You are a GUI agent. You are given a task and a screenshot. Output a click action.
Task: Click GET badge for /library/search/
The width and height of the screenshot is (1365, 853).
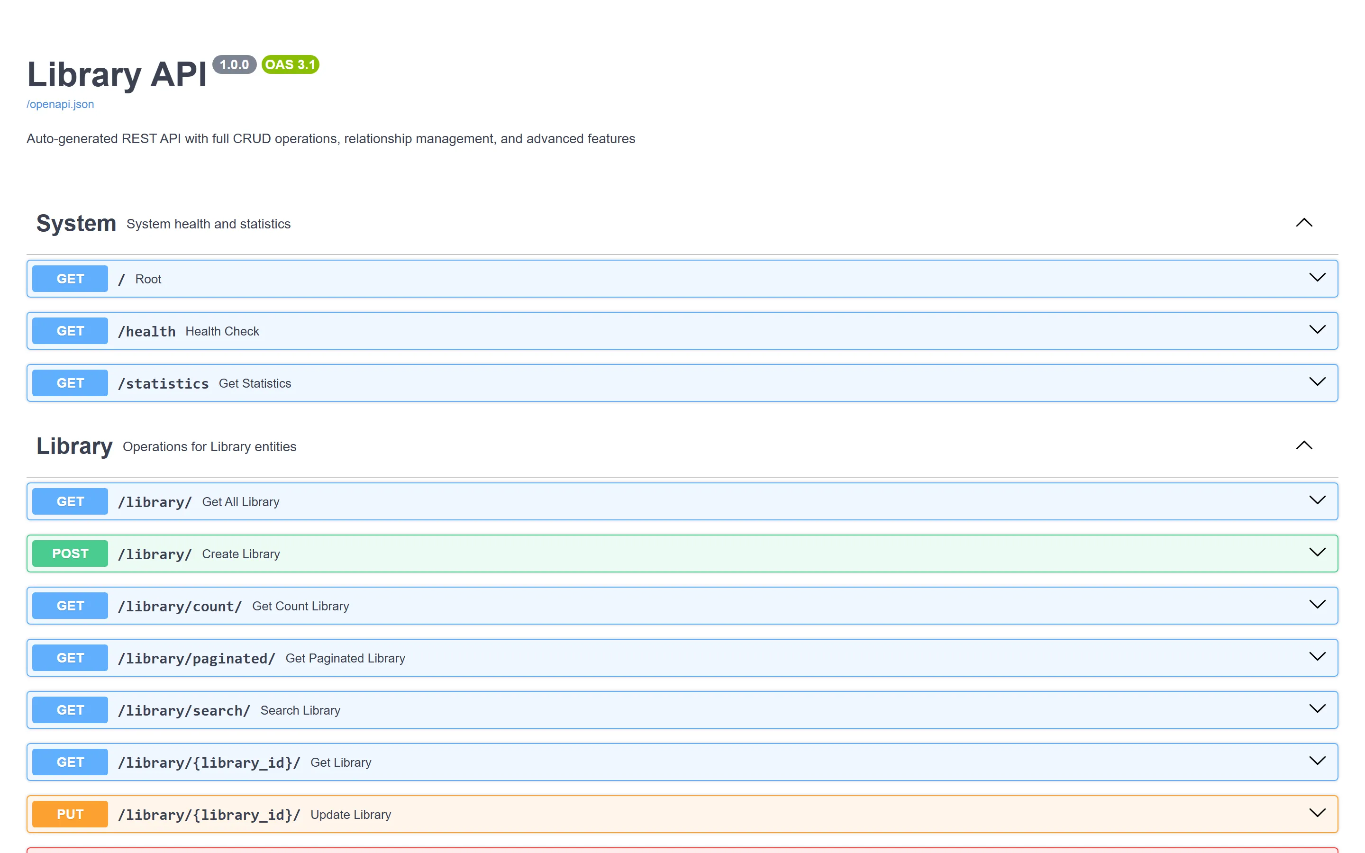click(70, 710)
